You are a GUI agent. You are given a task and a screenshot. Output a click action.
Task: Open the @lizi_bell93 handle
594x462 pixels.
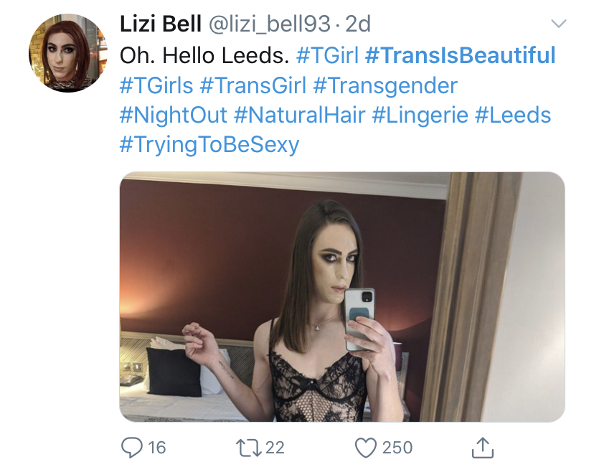pyautogui.click(x=270, y=24)
